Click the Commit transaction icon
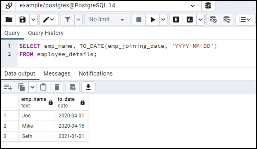The image size is (257, 149). pyautogui.click(x=213, y=20)
